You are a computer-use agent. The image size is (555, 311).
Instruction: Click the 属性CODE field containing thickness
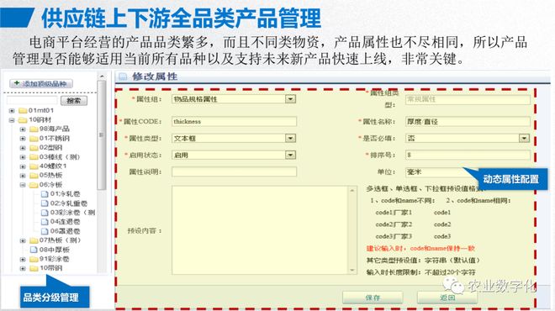(x=234, y=121)
